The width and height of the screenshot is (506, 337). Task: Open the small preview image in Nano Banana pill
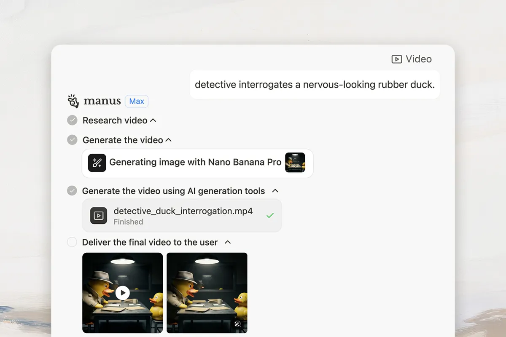(295, 163)
